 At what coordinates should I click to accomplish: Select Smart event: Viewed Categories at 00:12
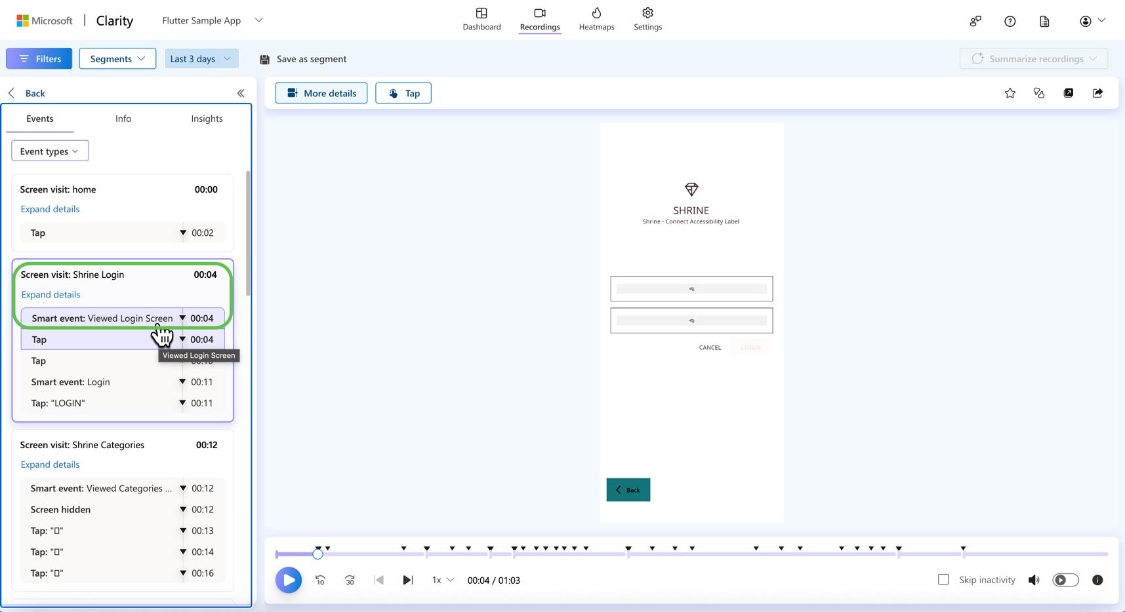point(123,488)
